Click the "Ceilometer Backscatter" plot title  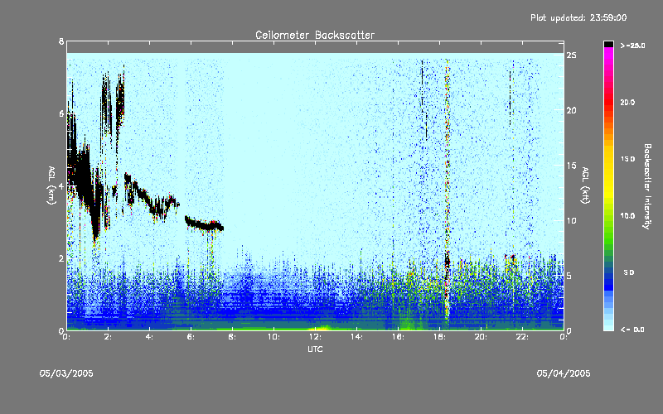point(315,35)
